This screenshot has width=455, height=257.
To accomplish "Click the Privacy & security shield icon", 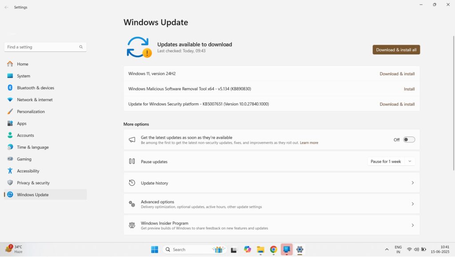I will click(x=10, y=183).
